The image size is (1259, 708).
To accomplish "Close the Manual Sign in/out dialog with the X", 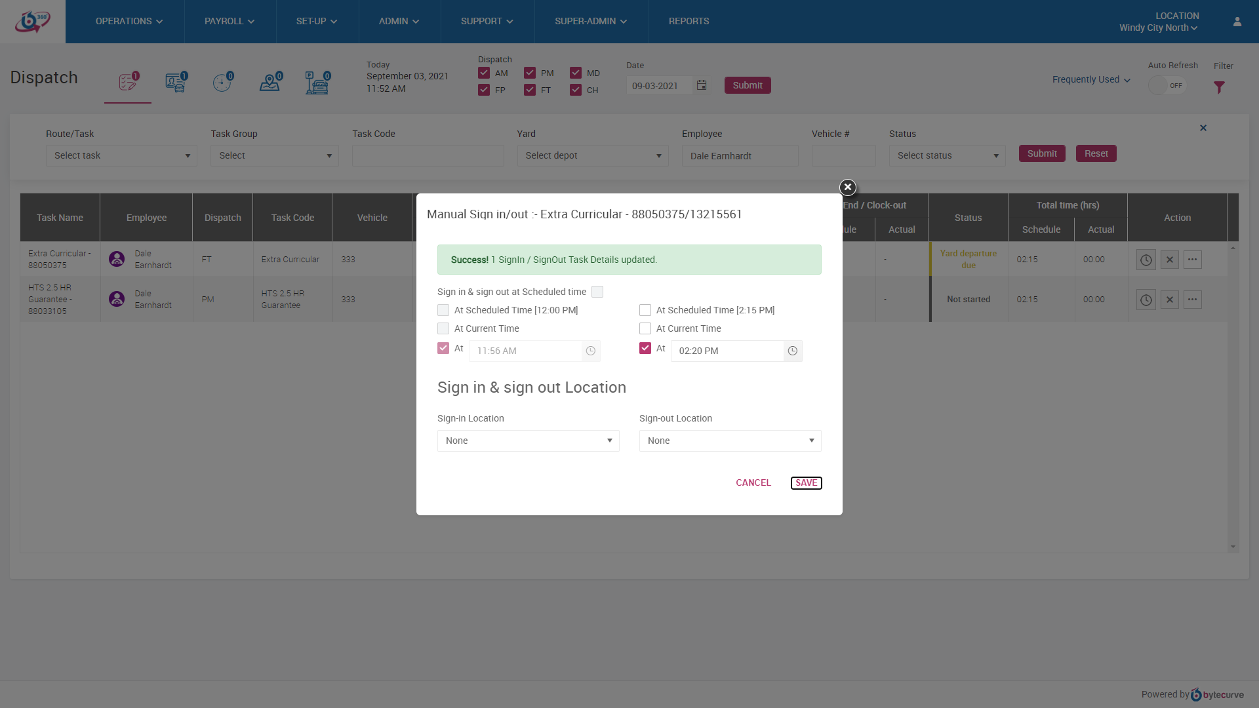I will point(848,187).
